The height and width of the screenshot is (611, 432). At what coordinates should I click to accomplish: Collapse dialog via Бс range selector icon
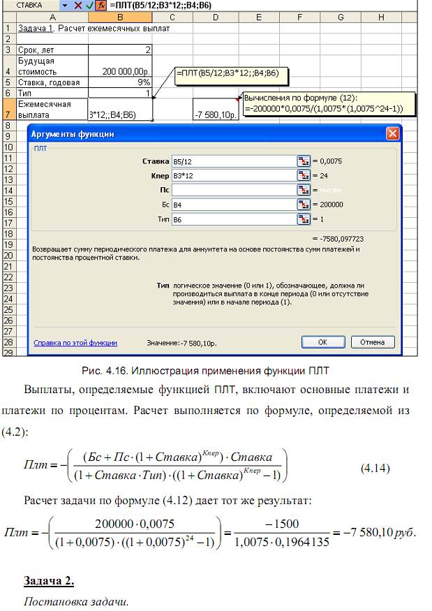(x=304, y=204)
